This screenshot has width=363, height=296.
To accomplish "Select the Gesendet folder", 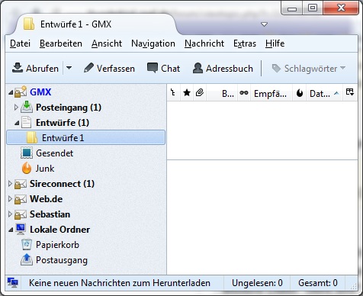I will (54, 153).
